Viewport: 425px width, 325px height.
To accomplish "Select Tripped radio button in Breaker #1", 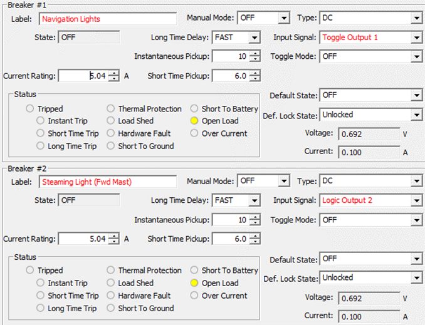I will [x=29, y=109].
